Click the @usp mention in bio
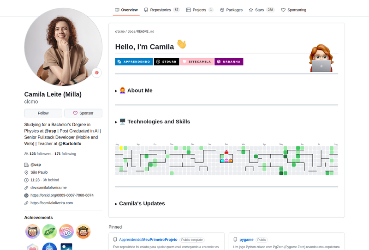Viewport: 369px width, 250px height. tap(50, 131)
